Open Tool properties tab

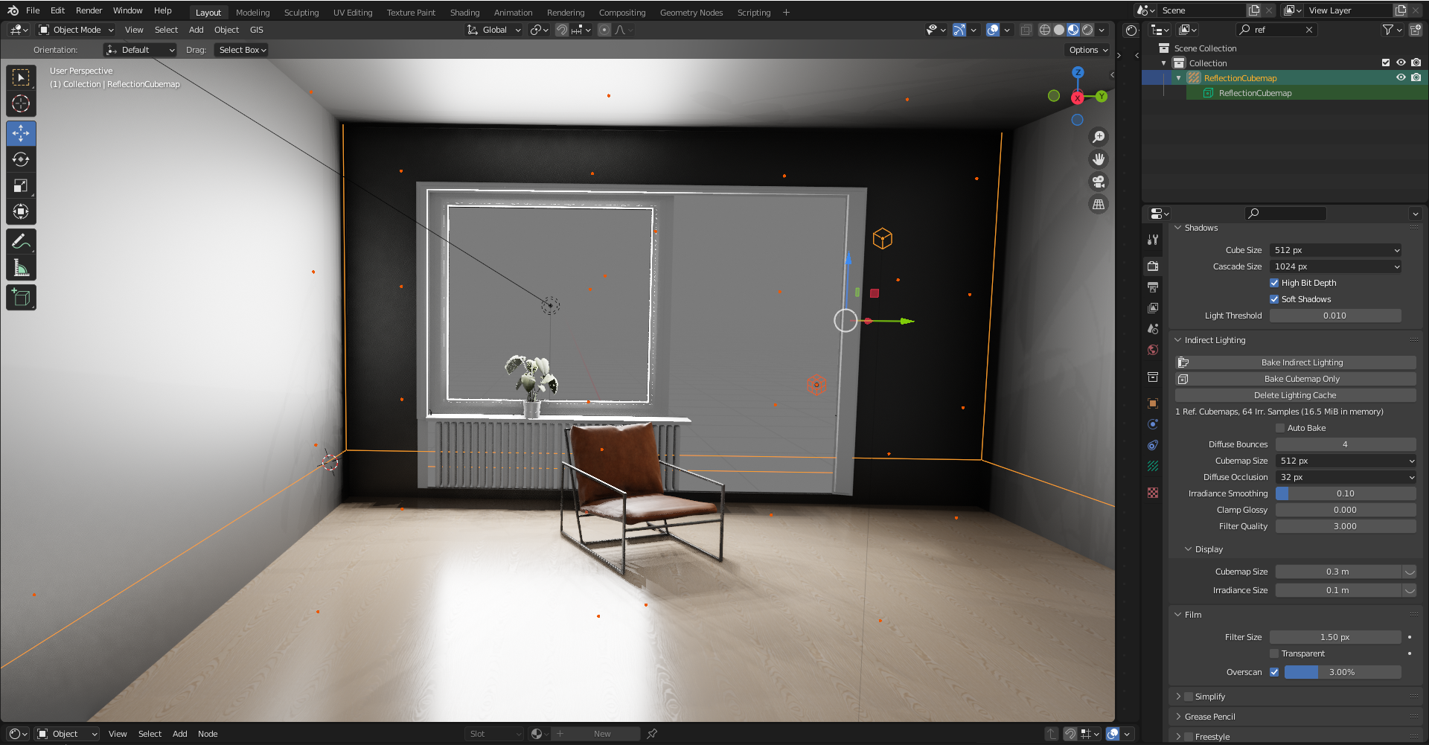coord(1153,240)
